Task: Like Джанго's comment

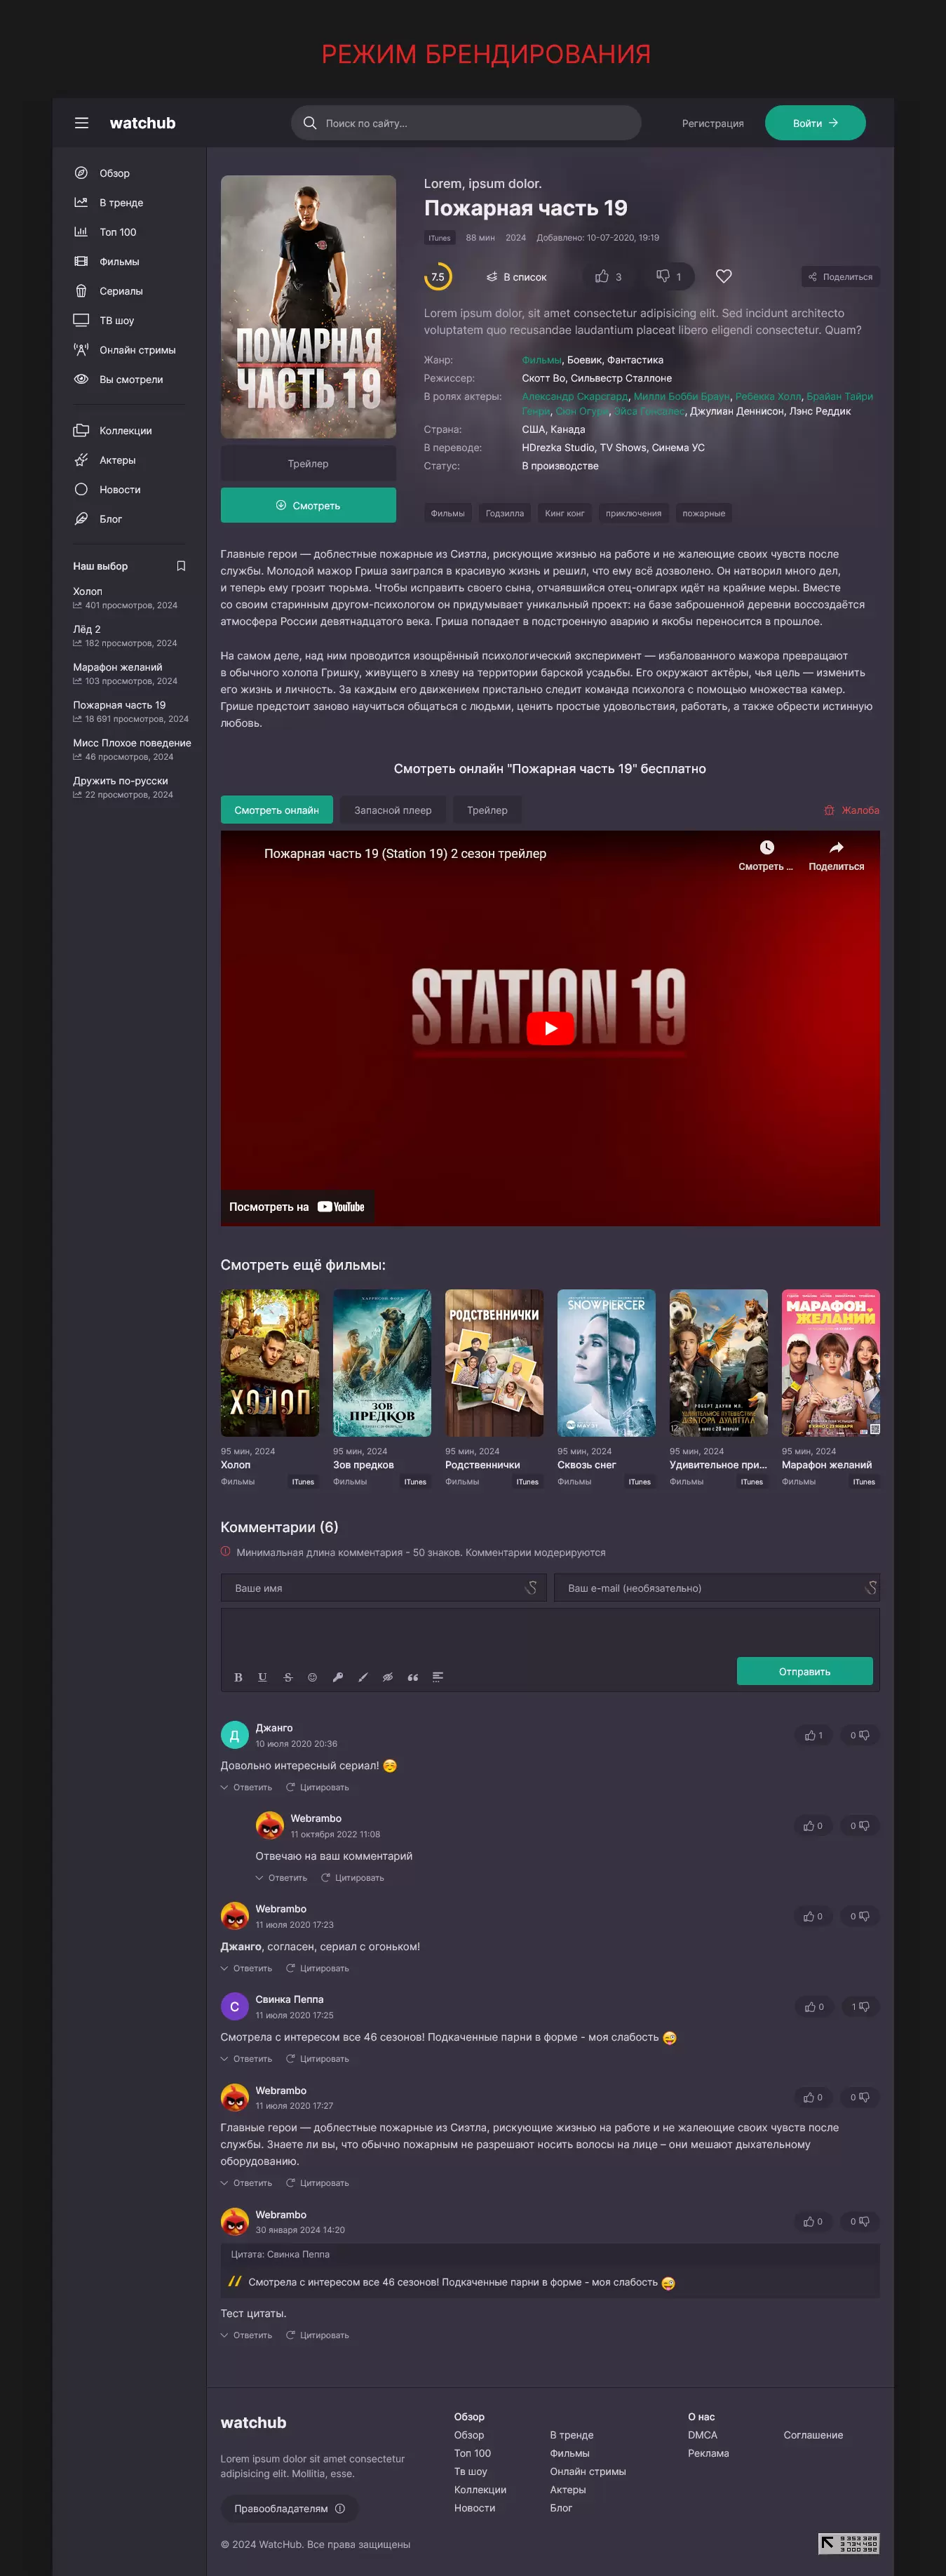Action: coord(813,1735)
